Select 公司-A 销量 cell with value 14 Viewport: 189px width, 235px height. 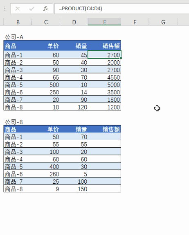coord(74,92)
